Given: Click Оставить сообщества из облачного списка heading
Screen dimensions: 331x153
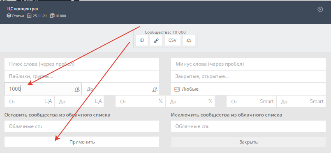Looking at the screenshot, I should coord(57,115).
